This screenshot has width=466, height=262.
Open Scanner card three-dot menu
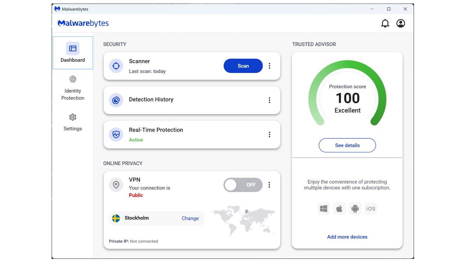tap(270, 66)
